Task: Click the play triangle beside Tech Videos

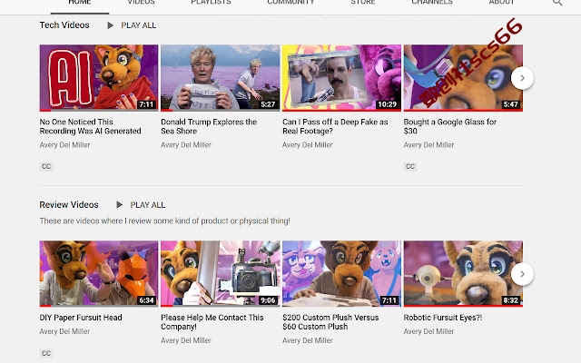Action: pos(110,25)
